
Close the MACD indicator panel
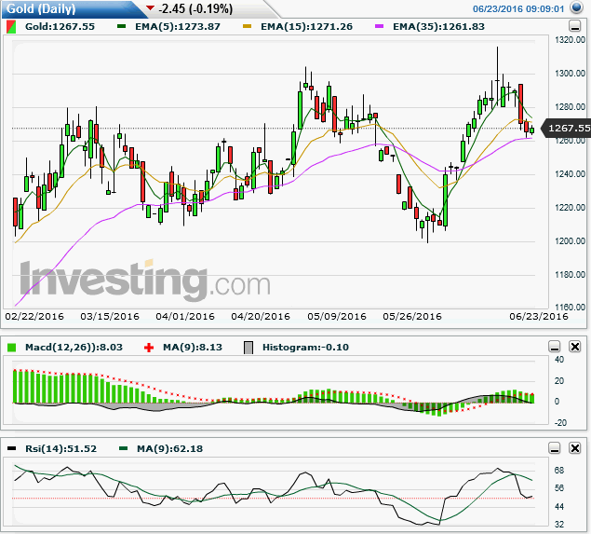[575, 347]
